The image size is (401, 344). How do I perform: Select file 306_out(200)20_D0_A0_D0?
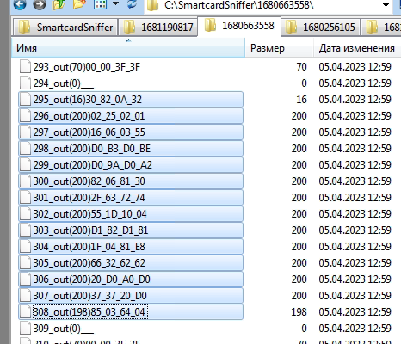pos(131,279)
